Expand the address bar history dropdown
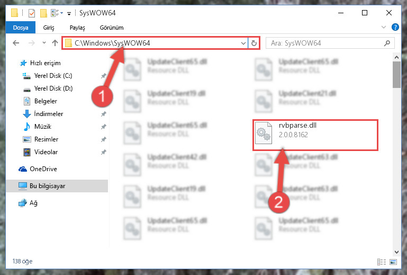This screenshot has width=407, height=275. pyautogui.click(x=243, y=43)
